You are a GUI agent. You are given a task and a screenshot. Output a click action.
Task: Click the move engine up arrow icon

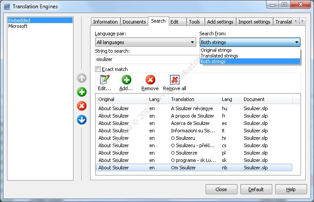[82, 78]
